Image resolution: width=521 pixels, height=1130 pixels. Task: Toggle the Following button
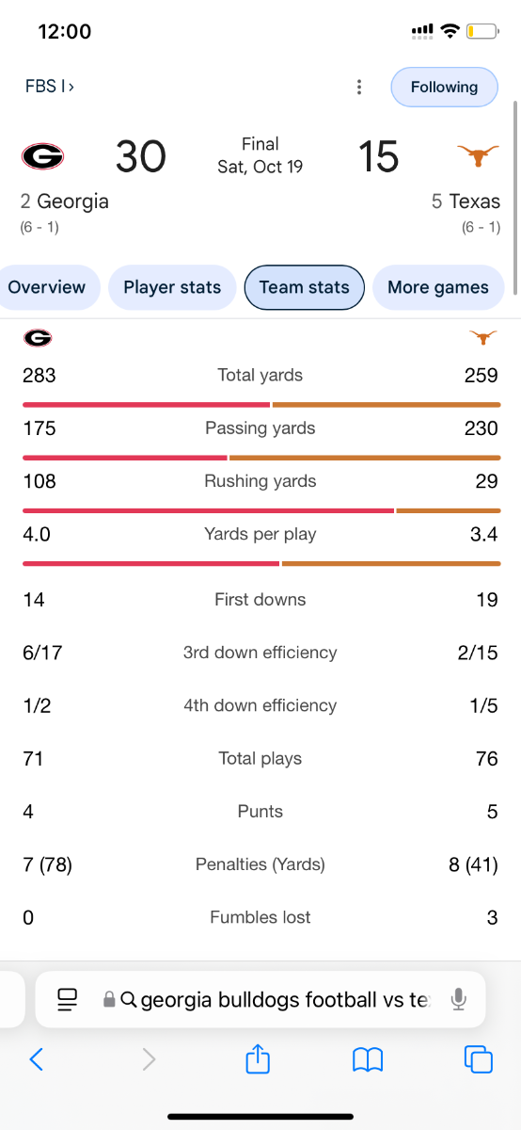click(444, 87)
